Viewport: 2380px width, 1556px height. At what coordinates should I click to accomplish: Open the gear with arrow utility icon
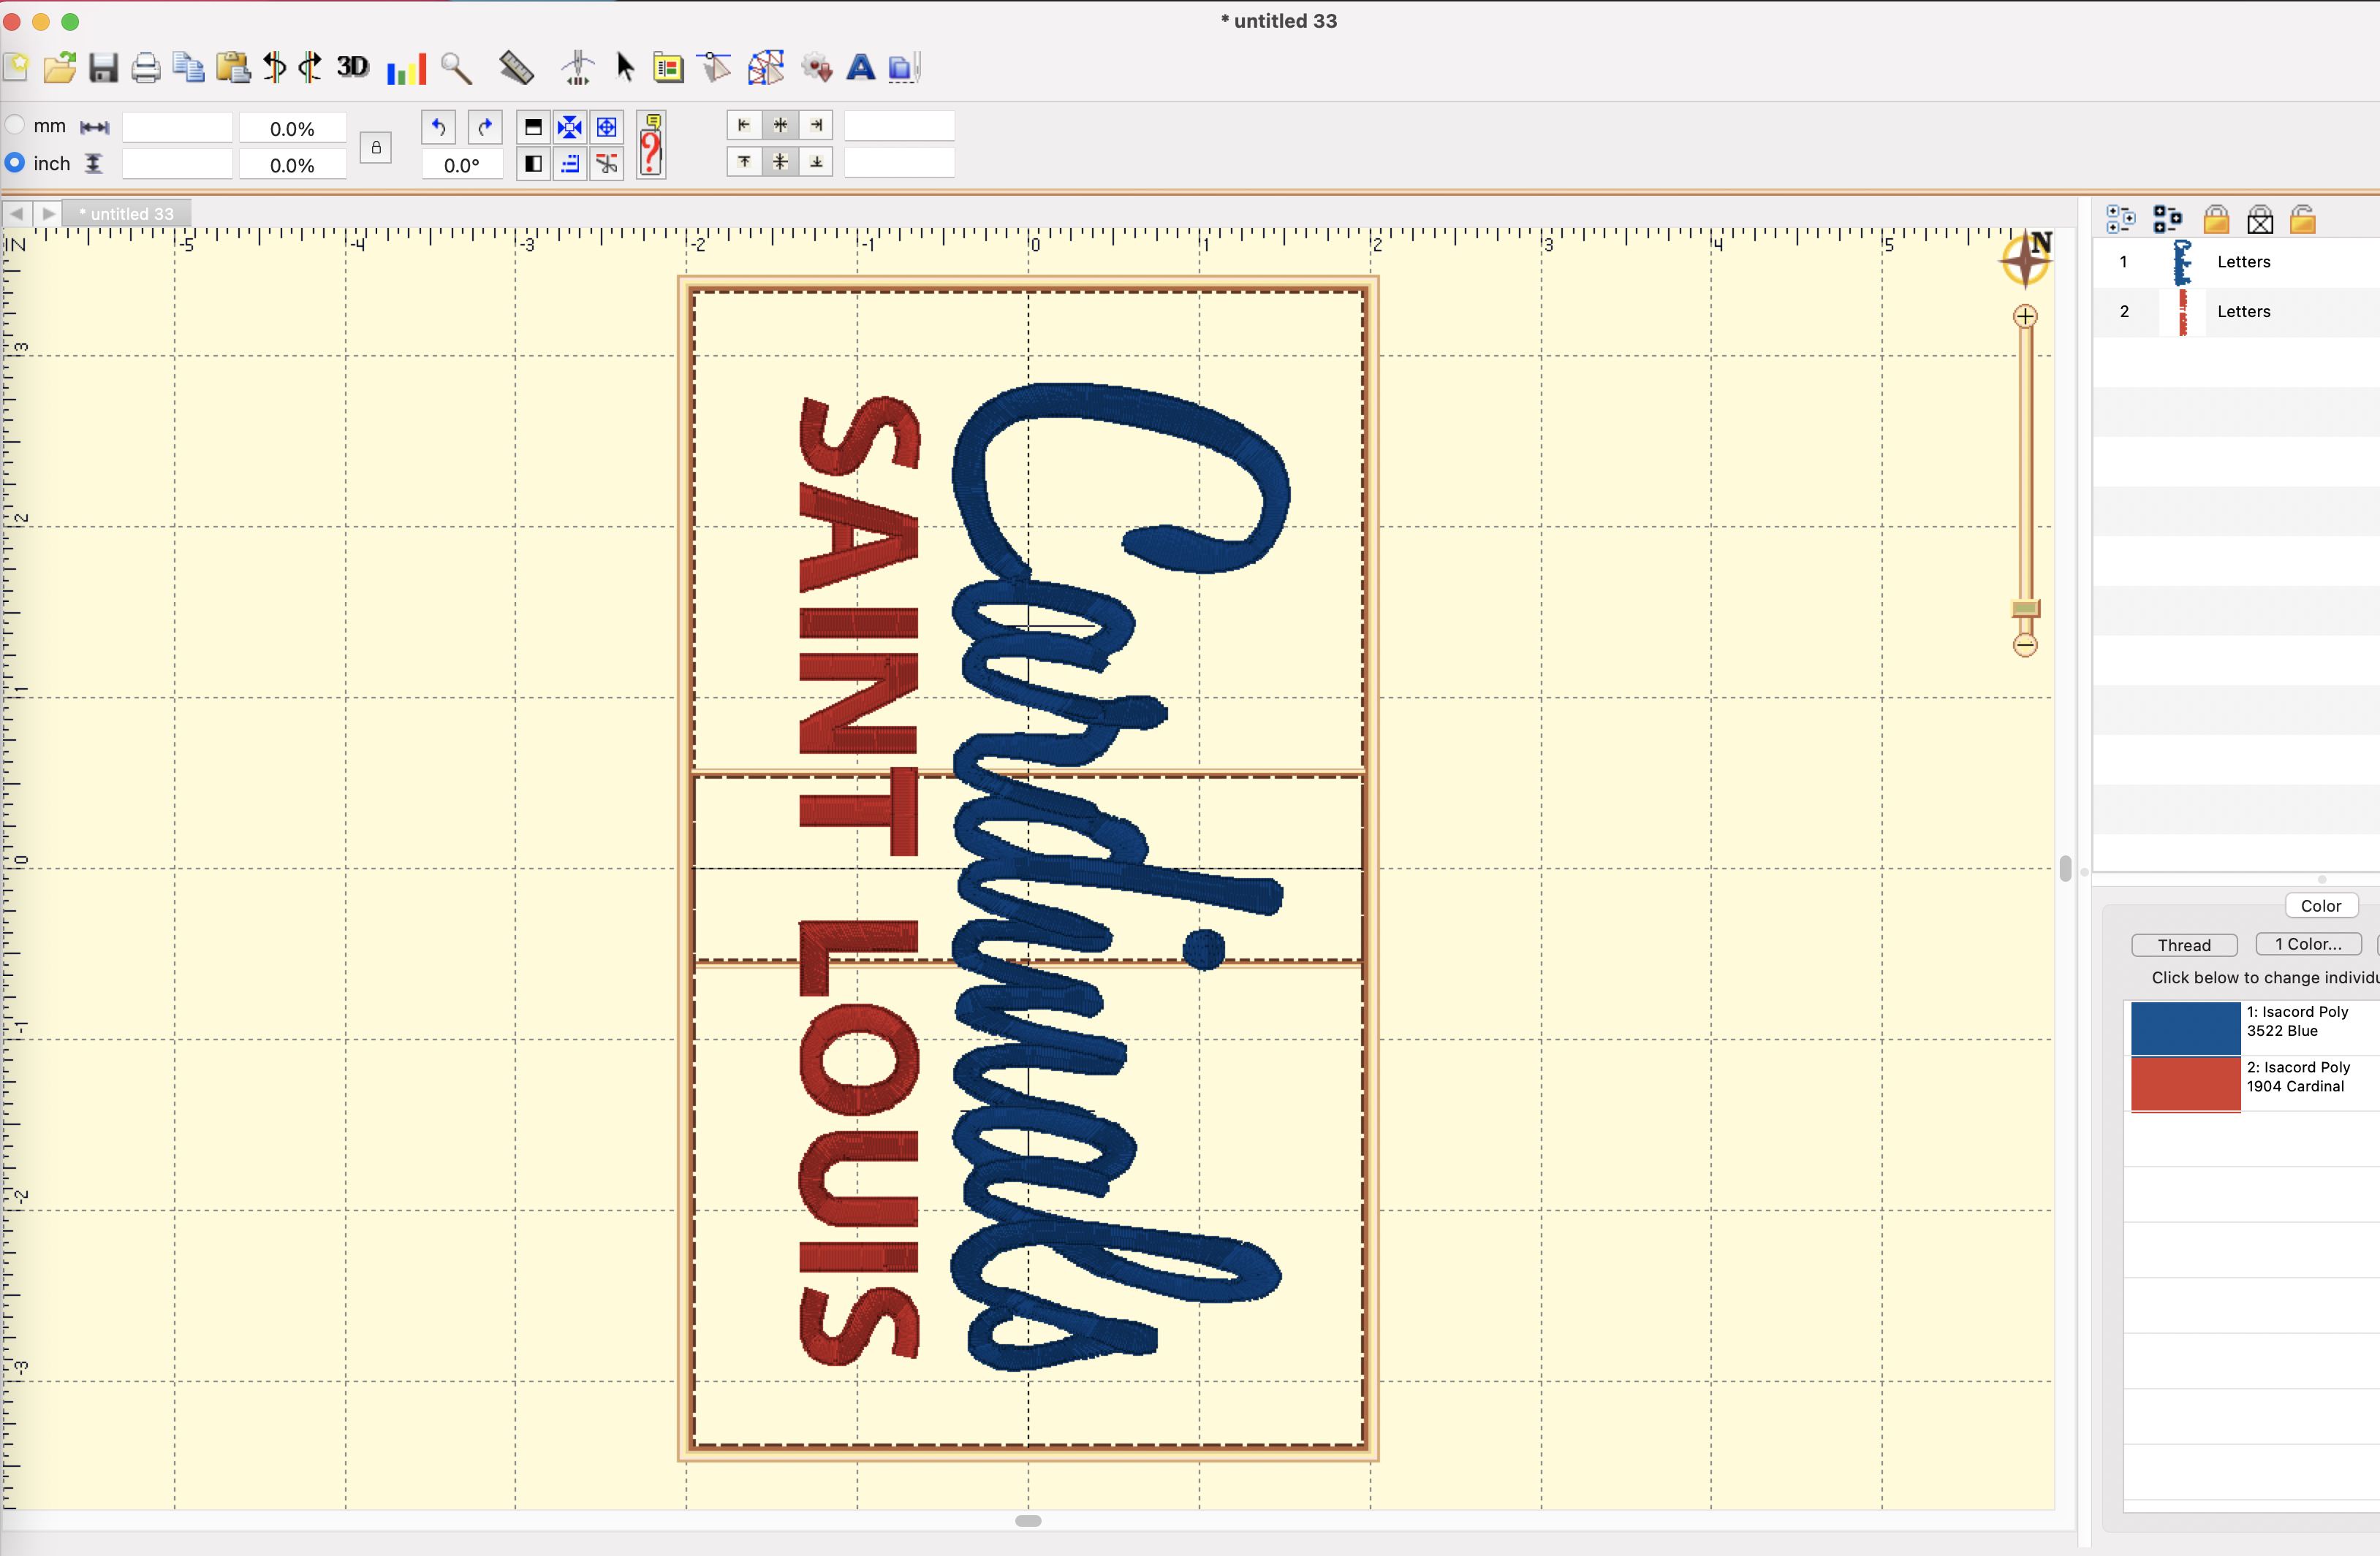(x=817, y=68)
